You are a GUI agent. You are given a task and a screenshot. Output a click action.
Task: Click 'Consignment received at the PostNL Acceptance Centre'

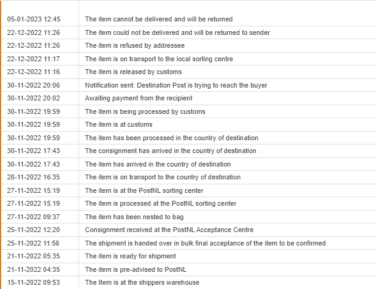pos(169,230)
